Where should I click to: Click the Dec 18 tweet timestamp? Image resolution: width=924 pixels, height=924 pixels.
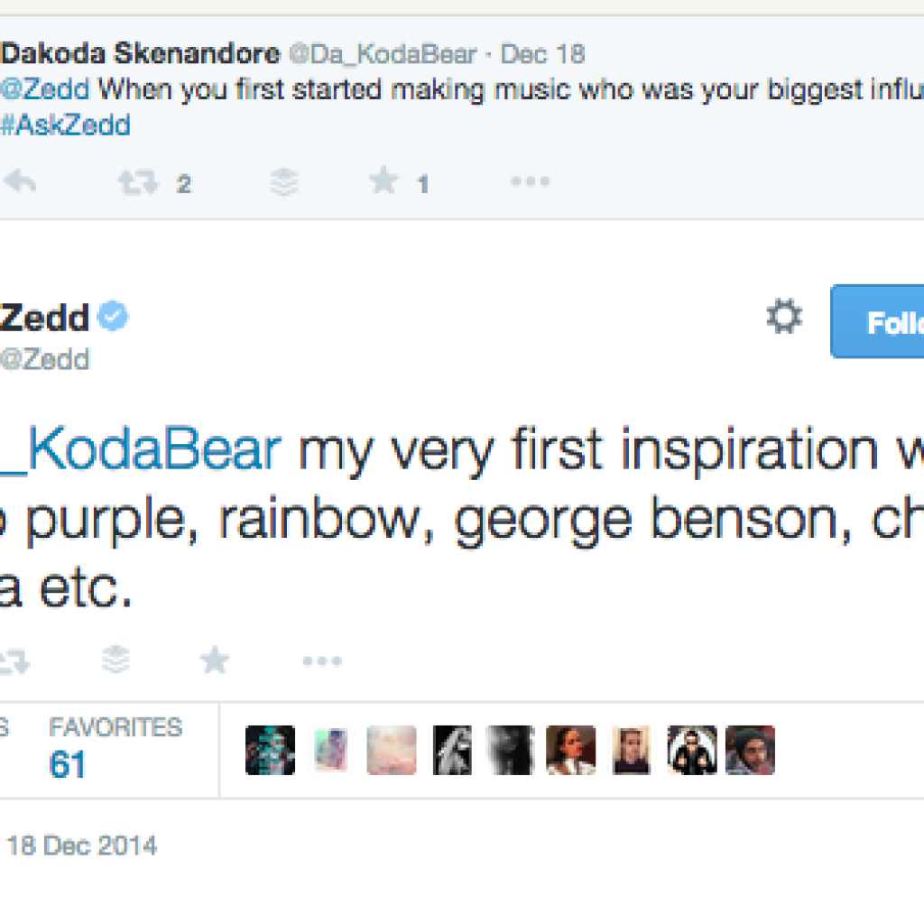click(x=542, y=54)
